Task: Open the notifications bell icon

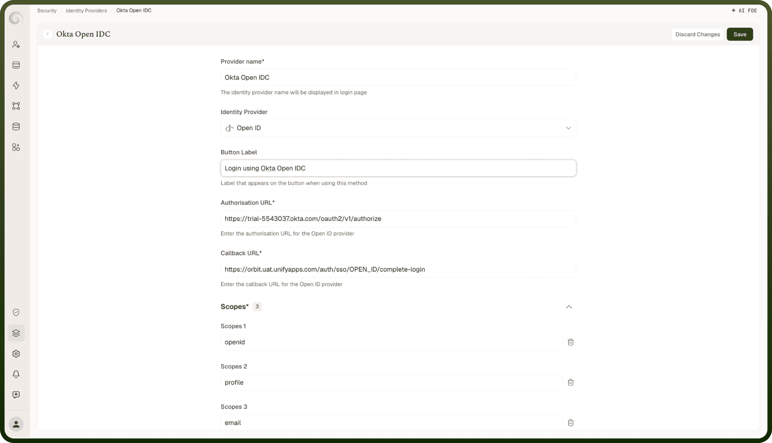Action: tap(16, 374)
